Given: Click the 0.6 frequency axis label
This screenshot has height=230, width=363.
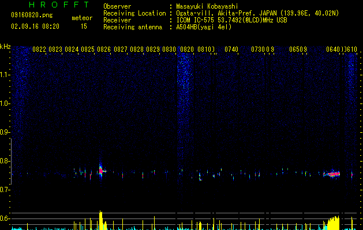Looking at the screenshot, I should (5, 218).
